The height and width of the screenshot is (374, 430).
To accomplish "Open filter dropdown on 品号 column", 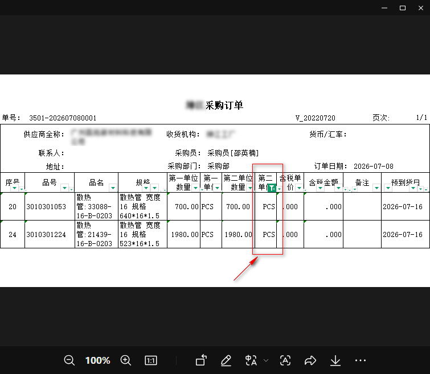I will 65,188.
